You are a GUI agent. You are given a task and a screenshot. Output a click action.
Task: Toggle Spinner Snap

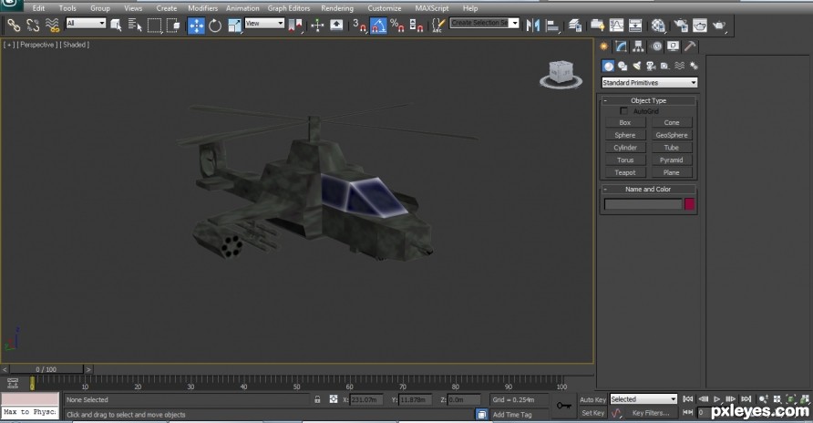pos(417,25)
